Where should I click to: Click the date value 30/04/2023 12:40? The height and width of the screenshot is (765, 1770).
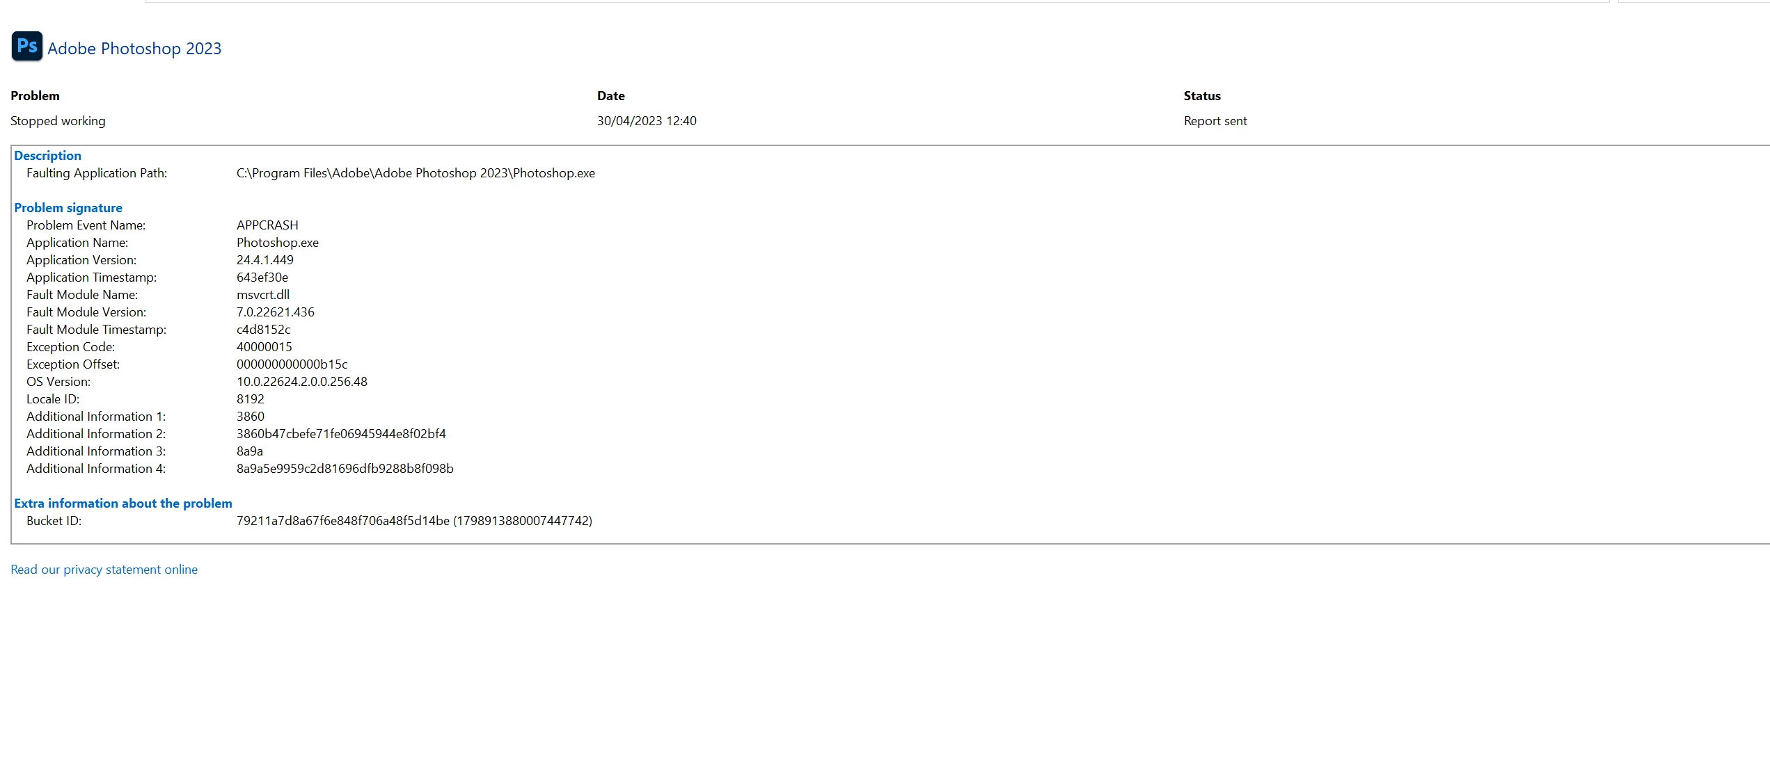click(x=647, y=121)
